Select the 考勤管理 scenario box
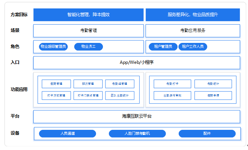 [88, 30]
